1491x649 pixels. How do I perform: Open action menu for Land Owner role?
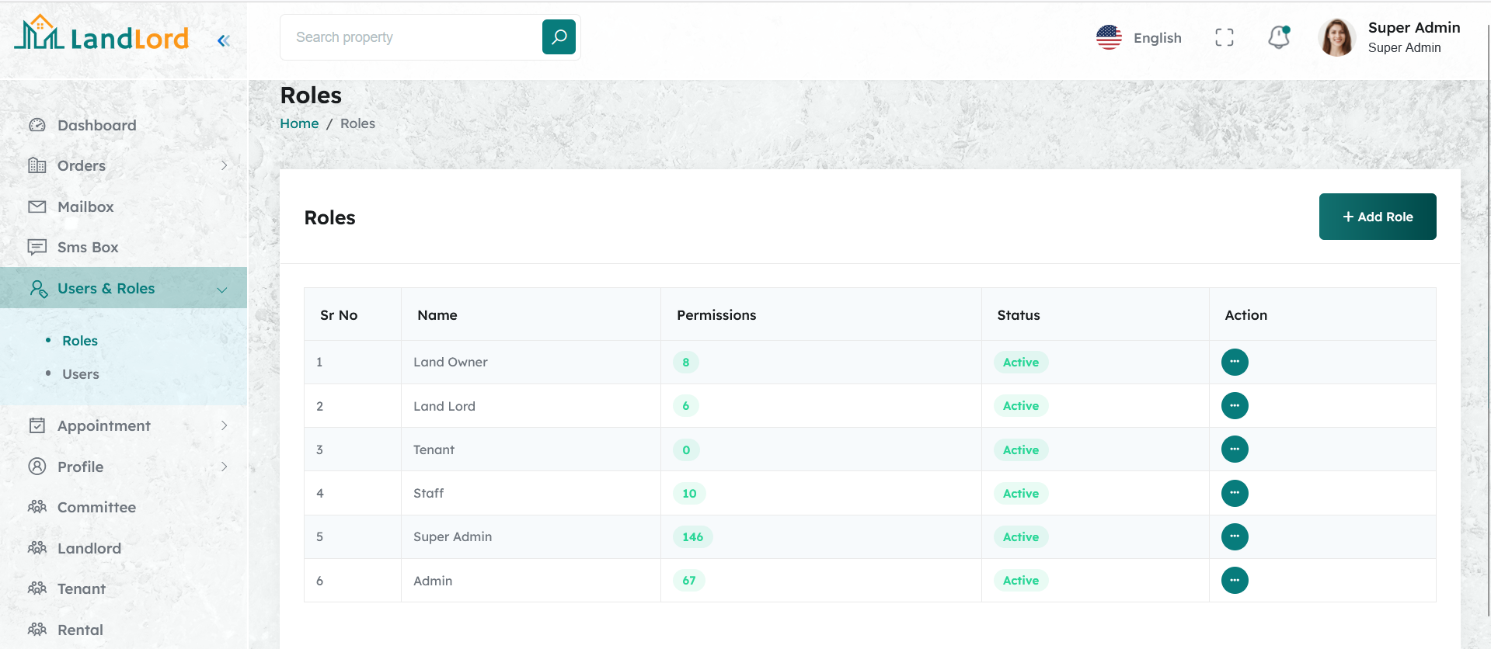(1235, 363)
